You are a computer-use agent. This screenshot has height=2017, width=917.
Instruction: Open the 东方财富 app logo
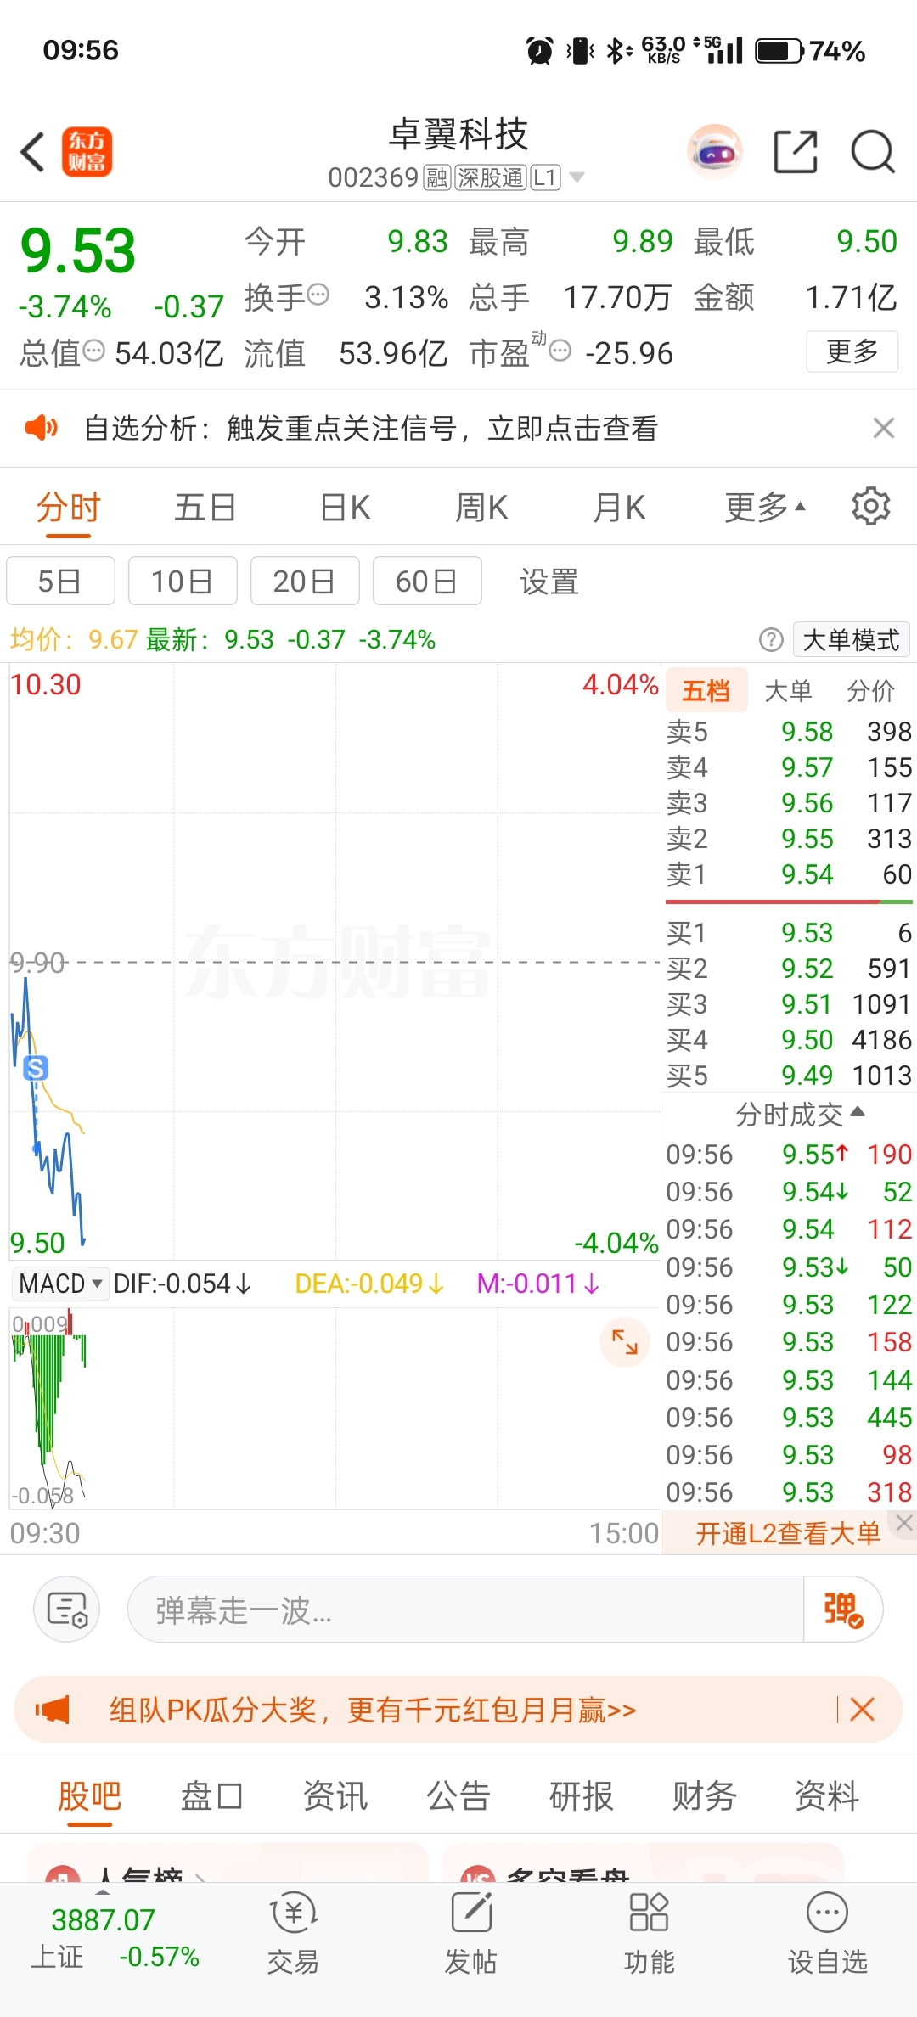tap(87, 152)
